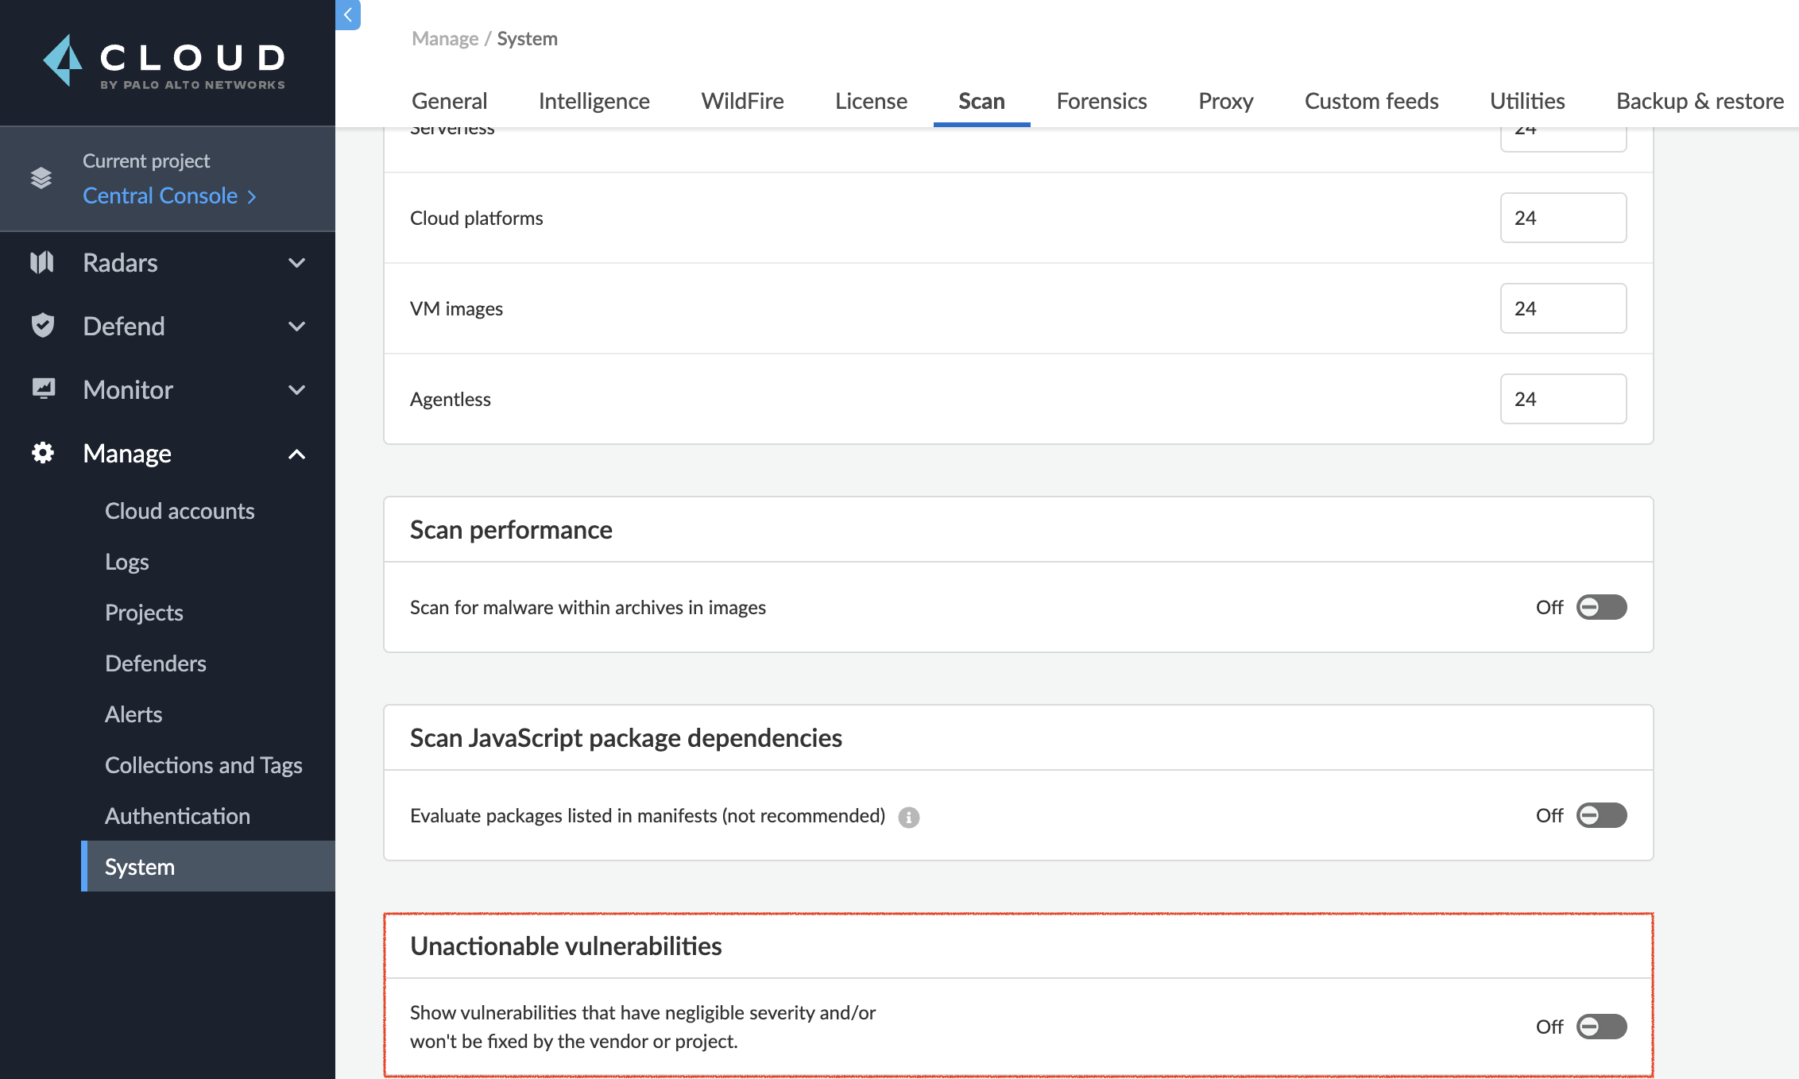Go to Projects in sidebar
The width and height of the screenshot is (1799, 1079).
(144, 613)
